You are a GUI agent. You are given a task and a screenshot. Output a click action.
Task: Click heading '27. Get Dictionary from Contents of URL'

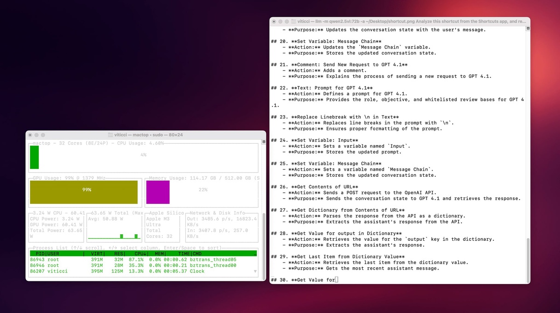click(338, 210)
